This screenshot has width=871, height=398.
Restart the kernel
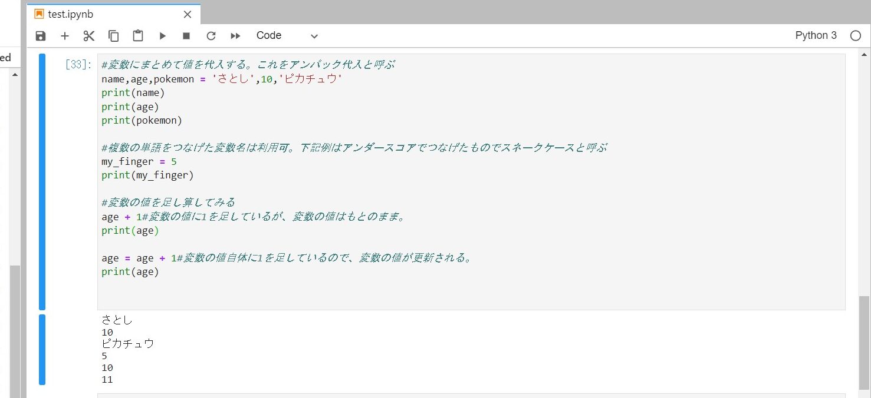tap(211, 36)
